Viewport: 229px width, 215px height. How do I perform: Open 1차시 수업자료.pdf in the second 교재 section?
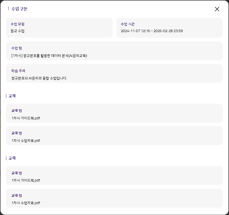pos(26,203)
